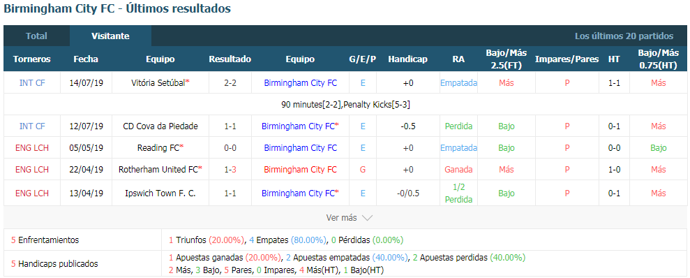Select the Visitante tab
Viewport: 690px width, 278px height.
tap(110, 36)
